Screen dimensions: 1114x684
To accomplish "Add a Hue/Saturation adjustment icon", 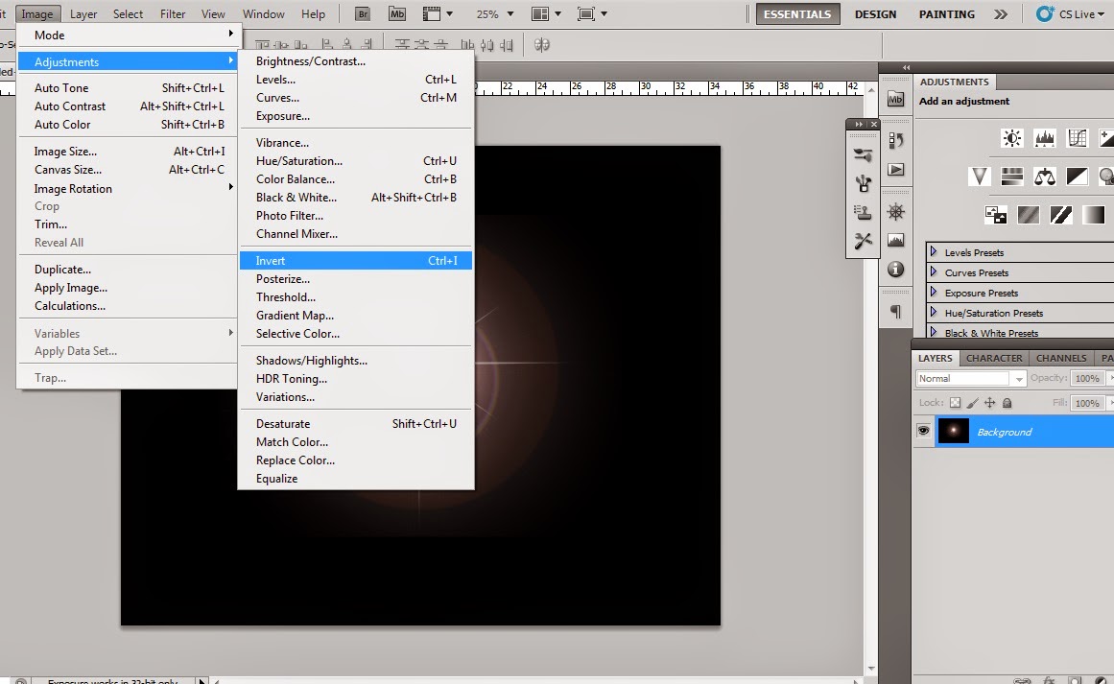I will click(1011, 177).
